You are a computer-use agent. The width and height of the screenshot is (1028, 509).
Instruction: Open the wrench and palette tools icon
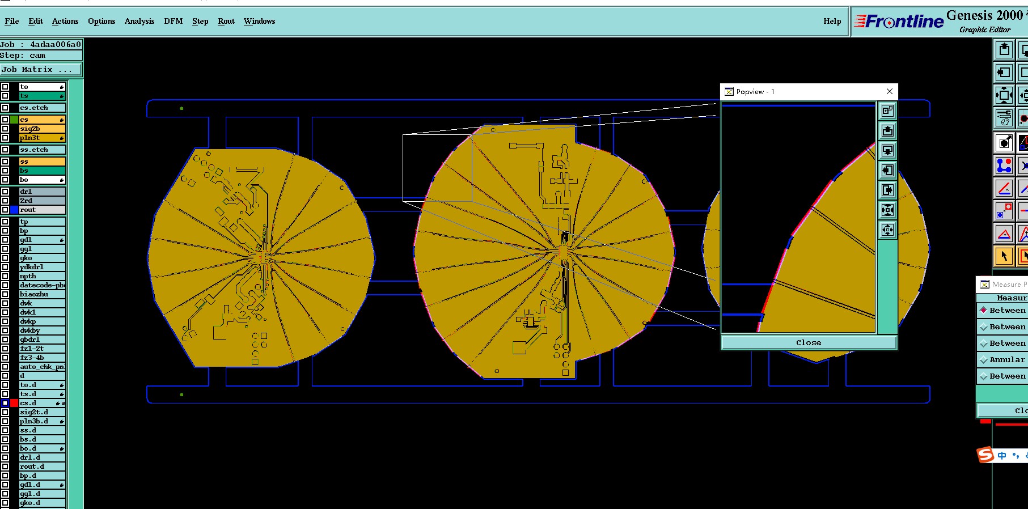coord(1004,118)
